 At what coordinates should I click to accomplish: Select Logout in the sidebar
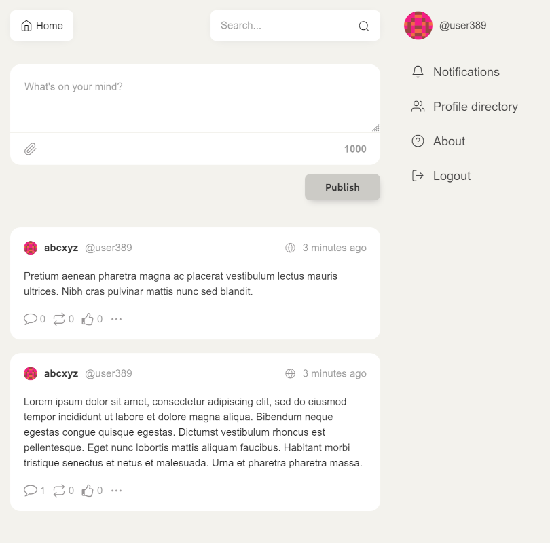click(x=441, y=176)
